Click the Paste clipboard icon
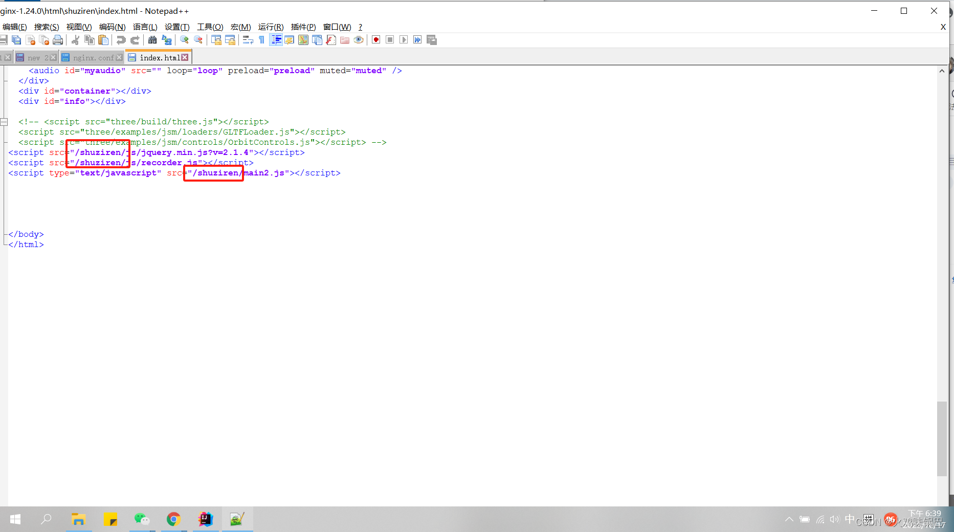Screen dimensions: 954x532 [103, 40]
